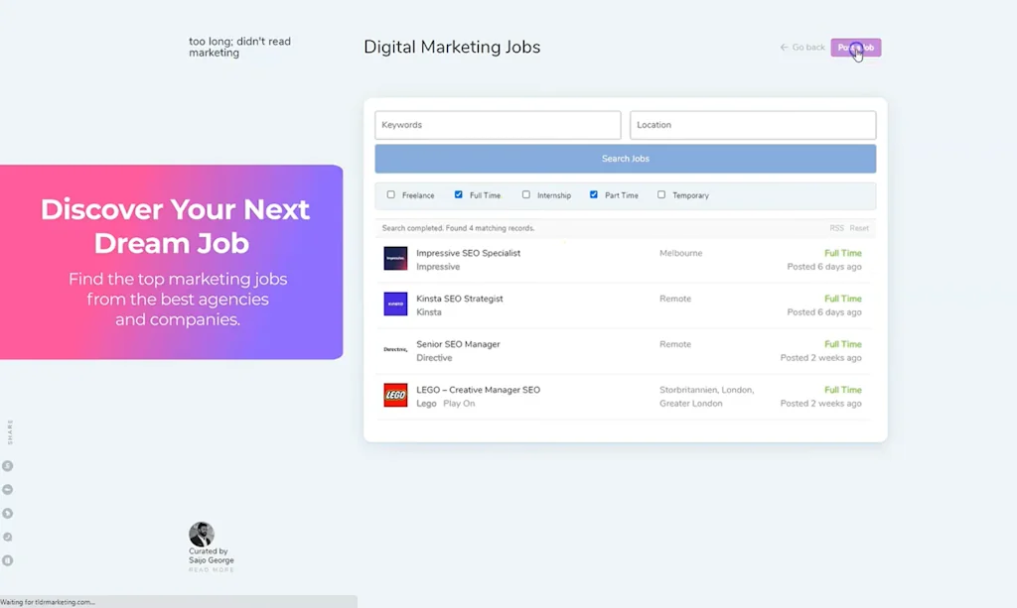Enable the Freelance filter checkbox
This screenshot has width=1017, height=608.
click(390, 195)
